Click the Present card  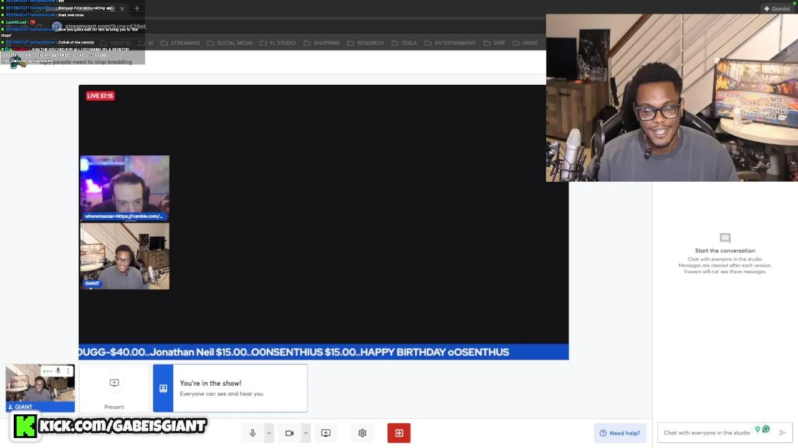click(x=114, y=389)
